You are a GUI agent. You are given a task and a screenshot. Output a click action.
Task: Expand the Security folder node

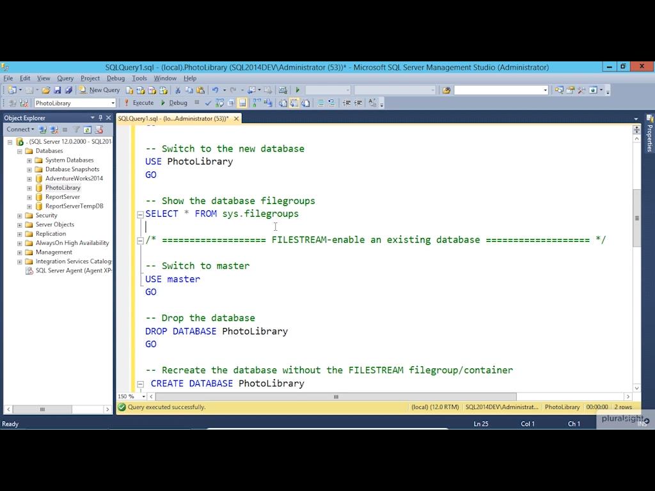click(19, 216)
